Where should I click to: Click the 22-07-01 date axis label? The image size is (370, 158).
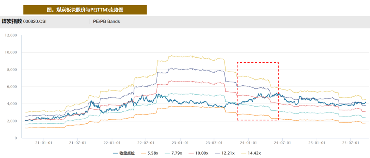146,142
